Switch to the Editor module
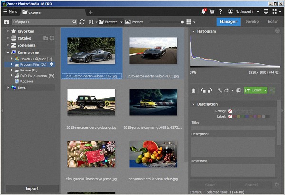This screenshot has width=285, height=195. [x=273, y=22]
